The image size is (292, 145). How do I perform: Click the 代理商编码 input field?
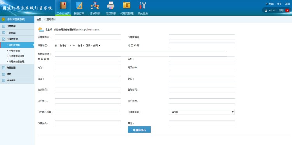point(202,37)
